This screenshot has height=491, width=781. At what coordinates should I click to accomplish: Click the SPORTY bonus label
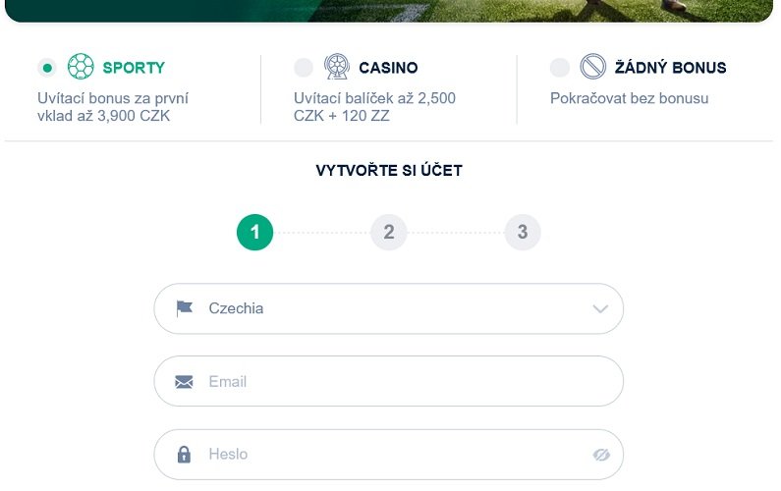click(134, 68)
